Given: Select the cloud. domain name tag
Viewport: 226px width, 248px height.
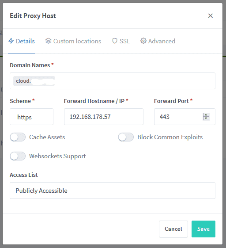Looking at the screenshot, I should click(x=34, y=81).
